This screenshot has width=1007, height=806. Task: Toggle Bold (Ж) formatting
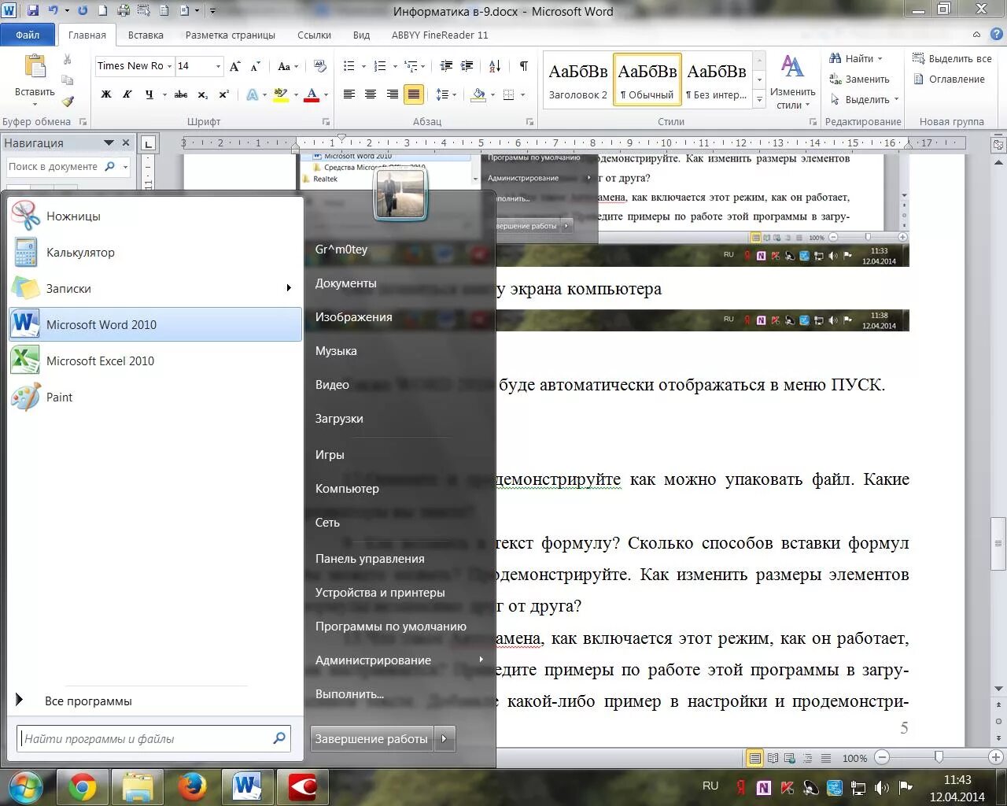(x=106, y=94)
